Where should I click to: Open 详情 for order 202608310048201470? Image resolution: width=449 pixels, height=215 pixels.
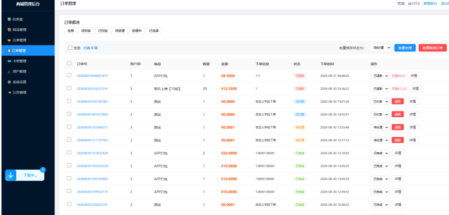[413, 75]
